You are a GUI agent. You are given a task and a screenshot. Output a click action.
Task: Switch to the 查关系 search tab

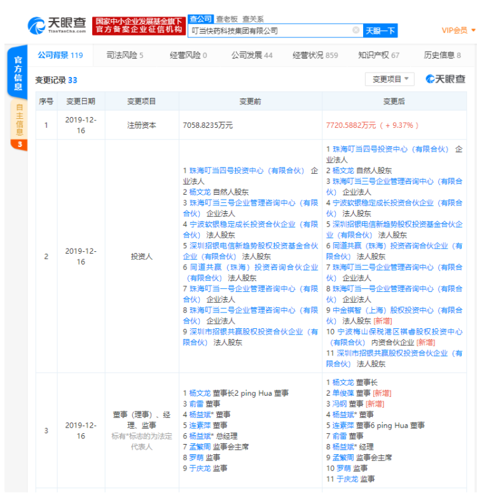pyautogui.click(x=252, y=19)
